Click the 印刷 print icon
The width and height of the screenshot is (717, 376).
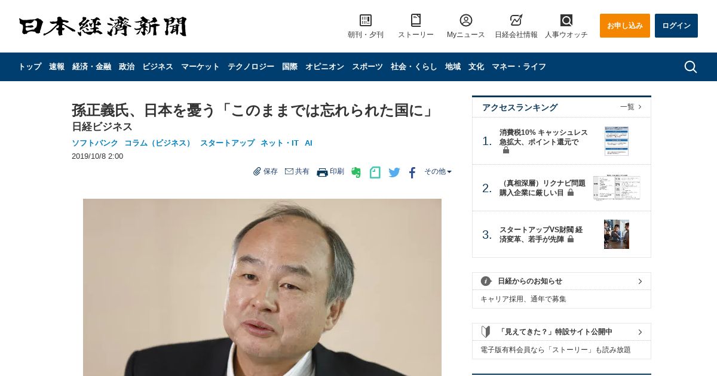click(x=322, y=172)
